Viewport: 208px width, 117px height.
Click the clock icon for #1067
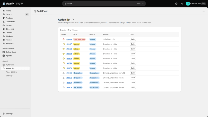click(64, 44)
